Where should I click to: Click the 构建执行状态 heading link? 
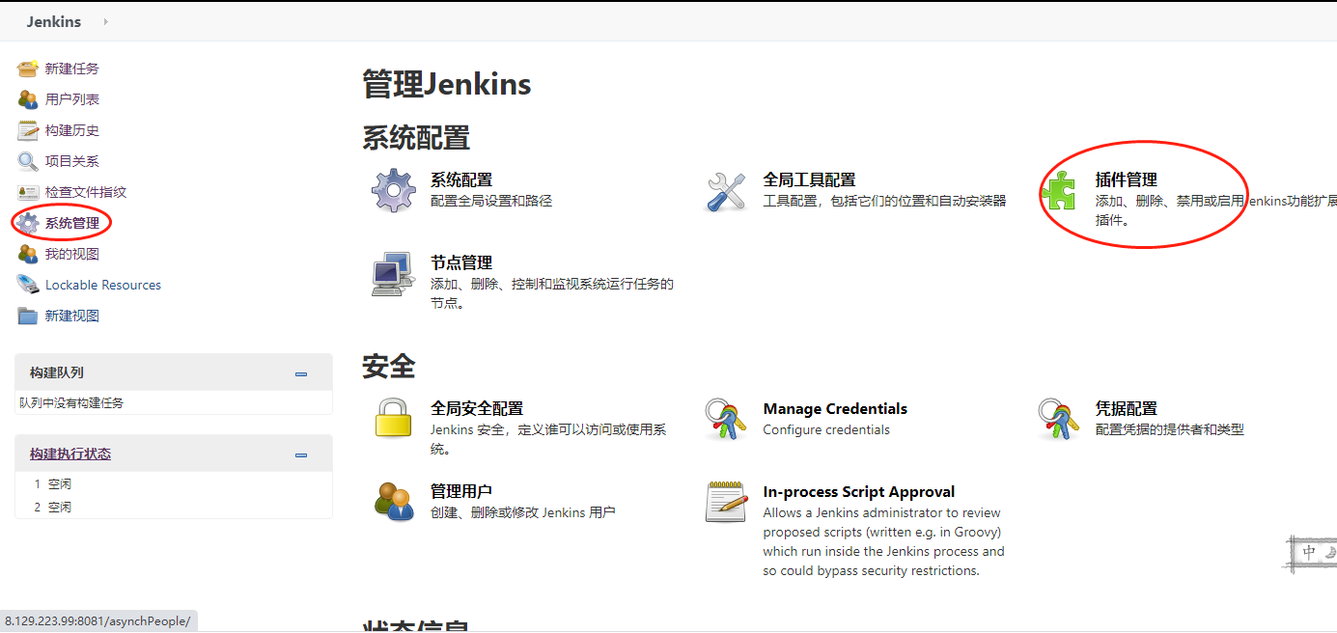tap(70, 454)
